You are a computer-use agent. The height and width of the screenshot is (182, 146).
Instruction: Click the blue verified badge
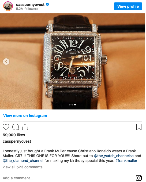click(47, 5)
